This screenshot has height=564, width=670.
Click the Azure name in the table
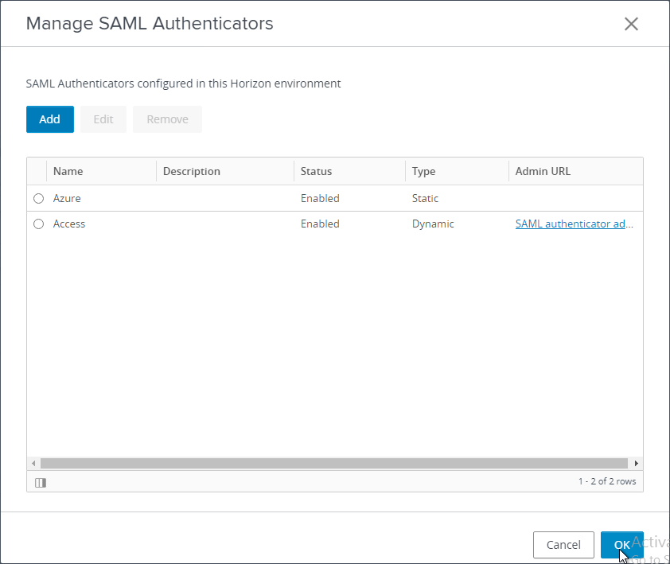tap(67, 199)
